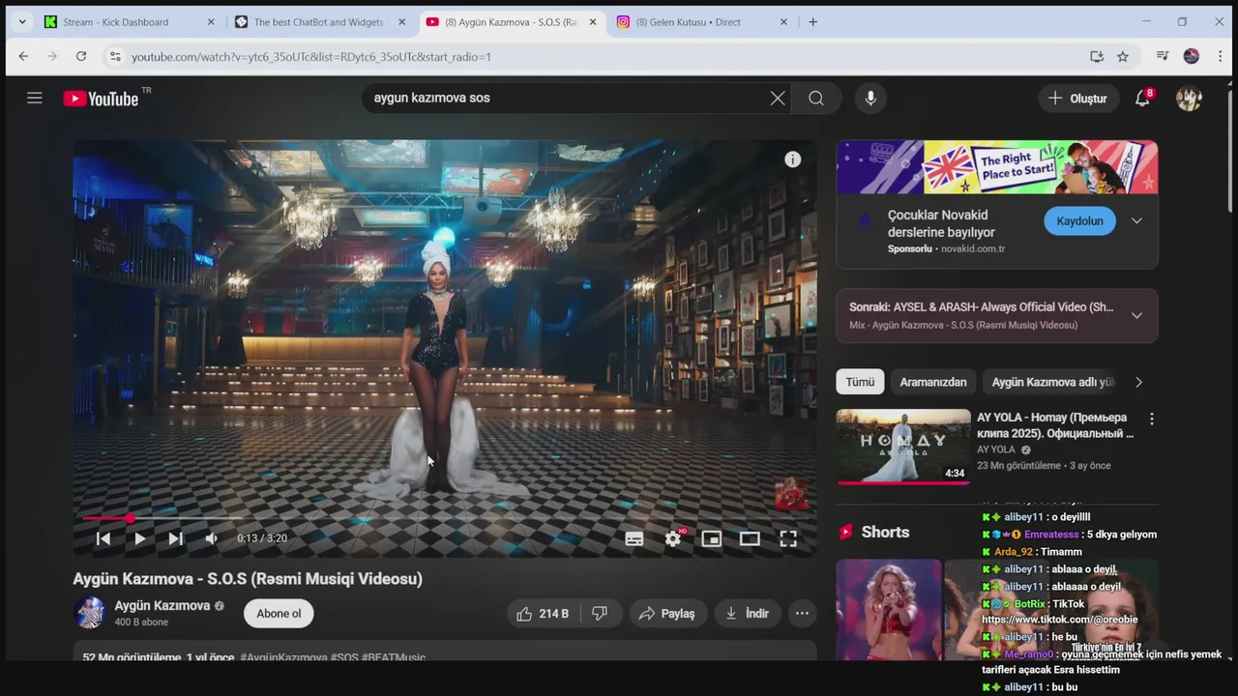The height and width of the screenshot is (696, 1238).
Task: Click the address bar URL
Action: 311,57
